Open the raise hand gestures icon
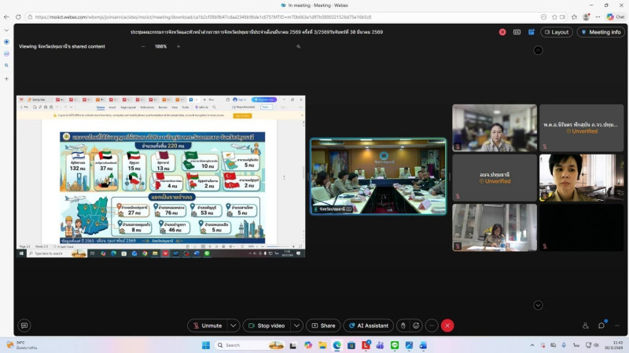Screen dimensions: 629x353 403,326
